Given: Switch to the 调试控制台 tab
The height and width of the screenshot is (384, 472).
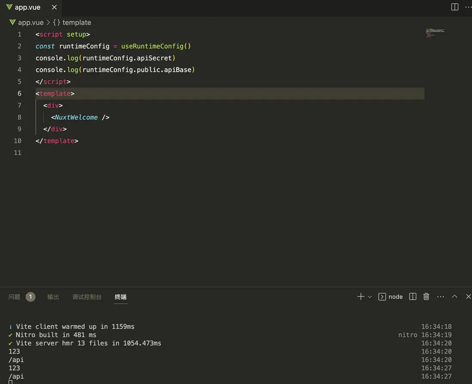Looking at the screenshot, I should 87,297.
